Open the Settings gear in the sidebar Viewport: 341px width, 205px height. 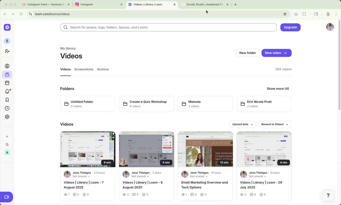coord(7,117)
